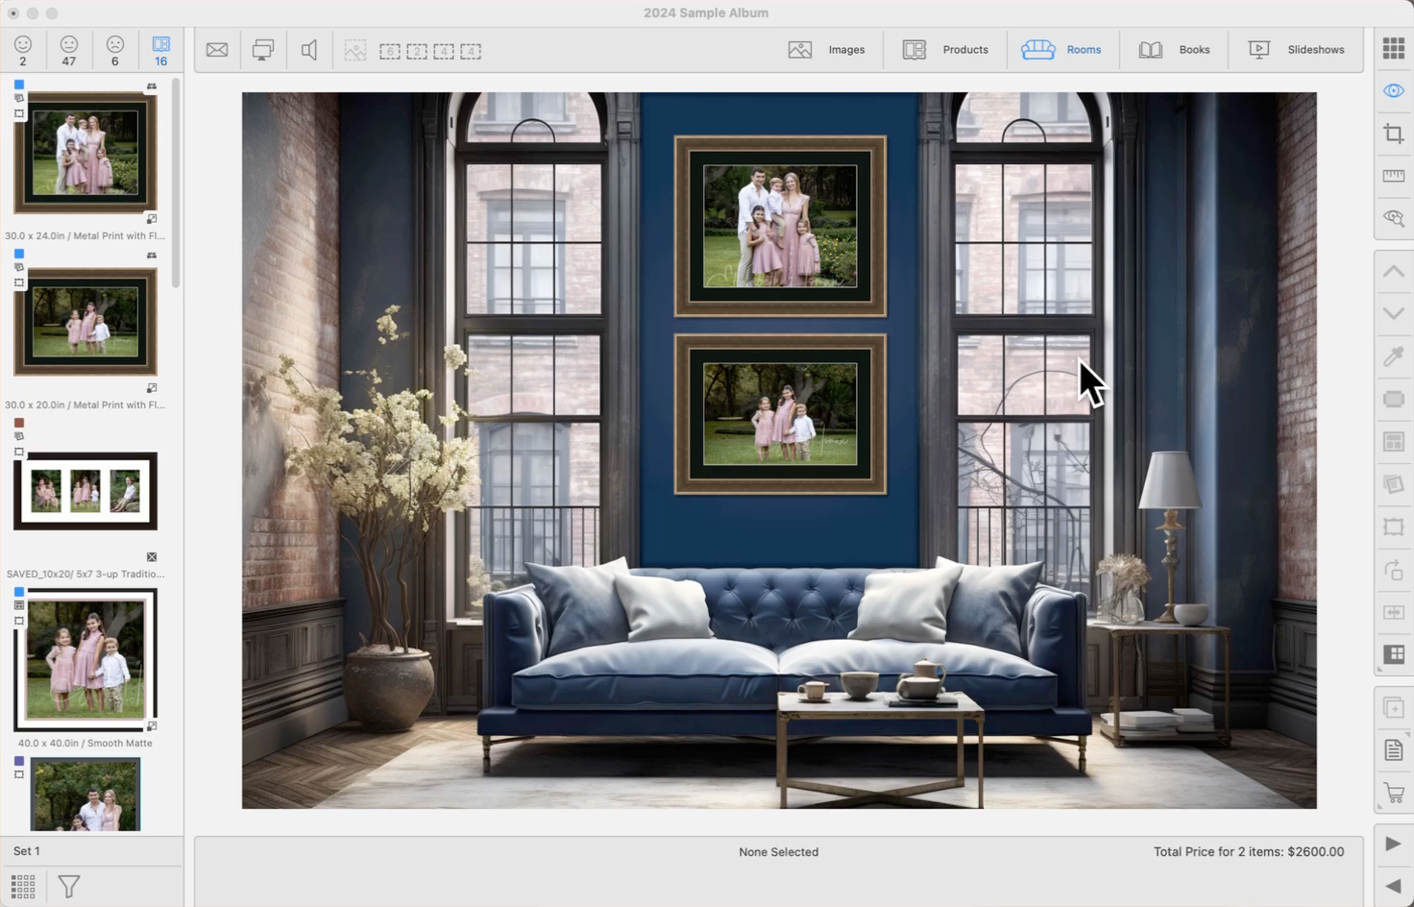Click the play forward arrow button

click(x=1393, y=844)
